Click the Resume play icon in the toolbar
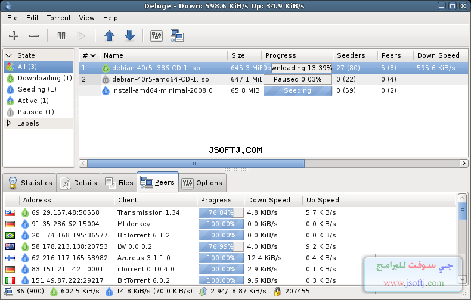This screenshot has height=300, width=471. click(x=81, y=36)
